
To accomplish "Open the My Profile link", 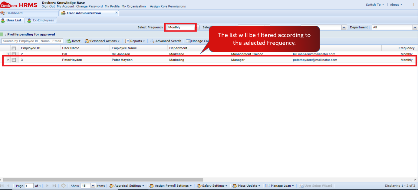I will pyautogui.click(x=112, y=6).
